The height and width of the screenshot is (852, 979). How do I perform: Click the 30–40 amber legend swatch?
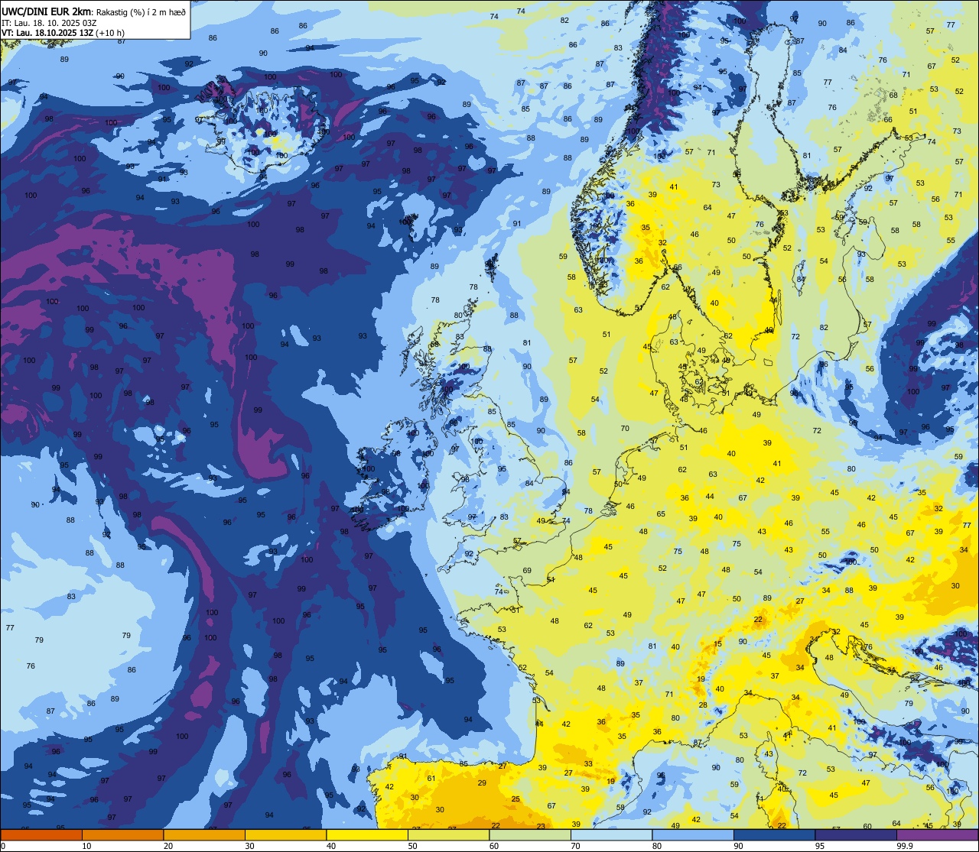(285, 834)
